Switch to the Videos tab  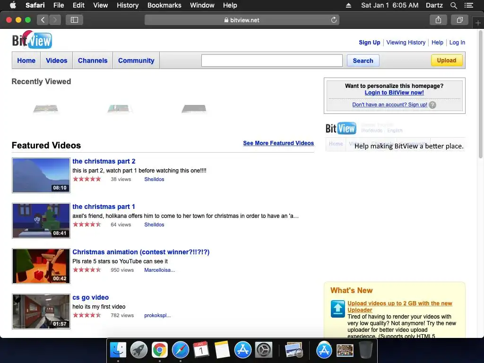[x=57, y=60]
